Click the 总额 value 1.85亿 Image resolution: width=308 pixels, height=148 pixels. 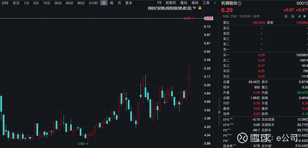click(x=256, y=98)
